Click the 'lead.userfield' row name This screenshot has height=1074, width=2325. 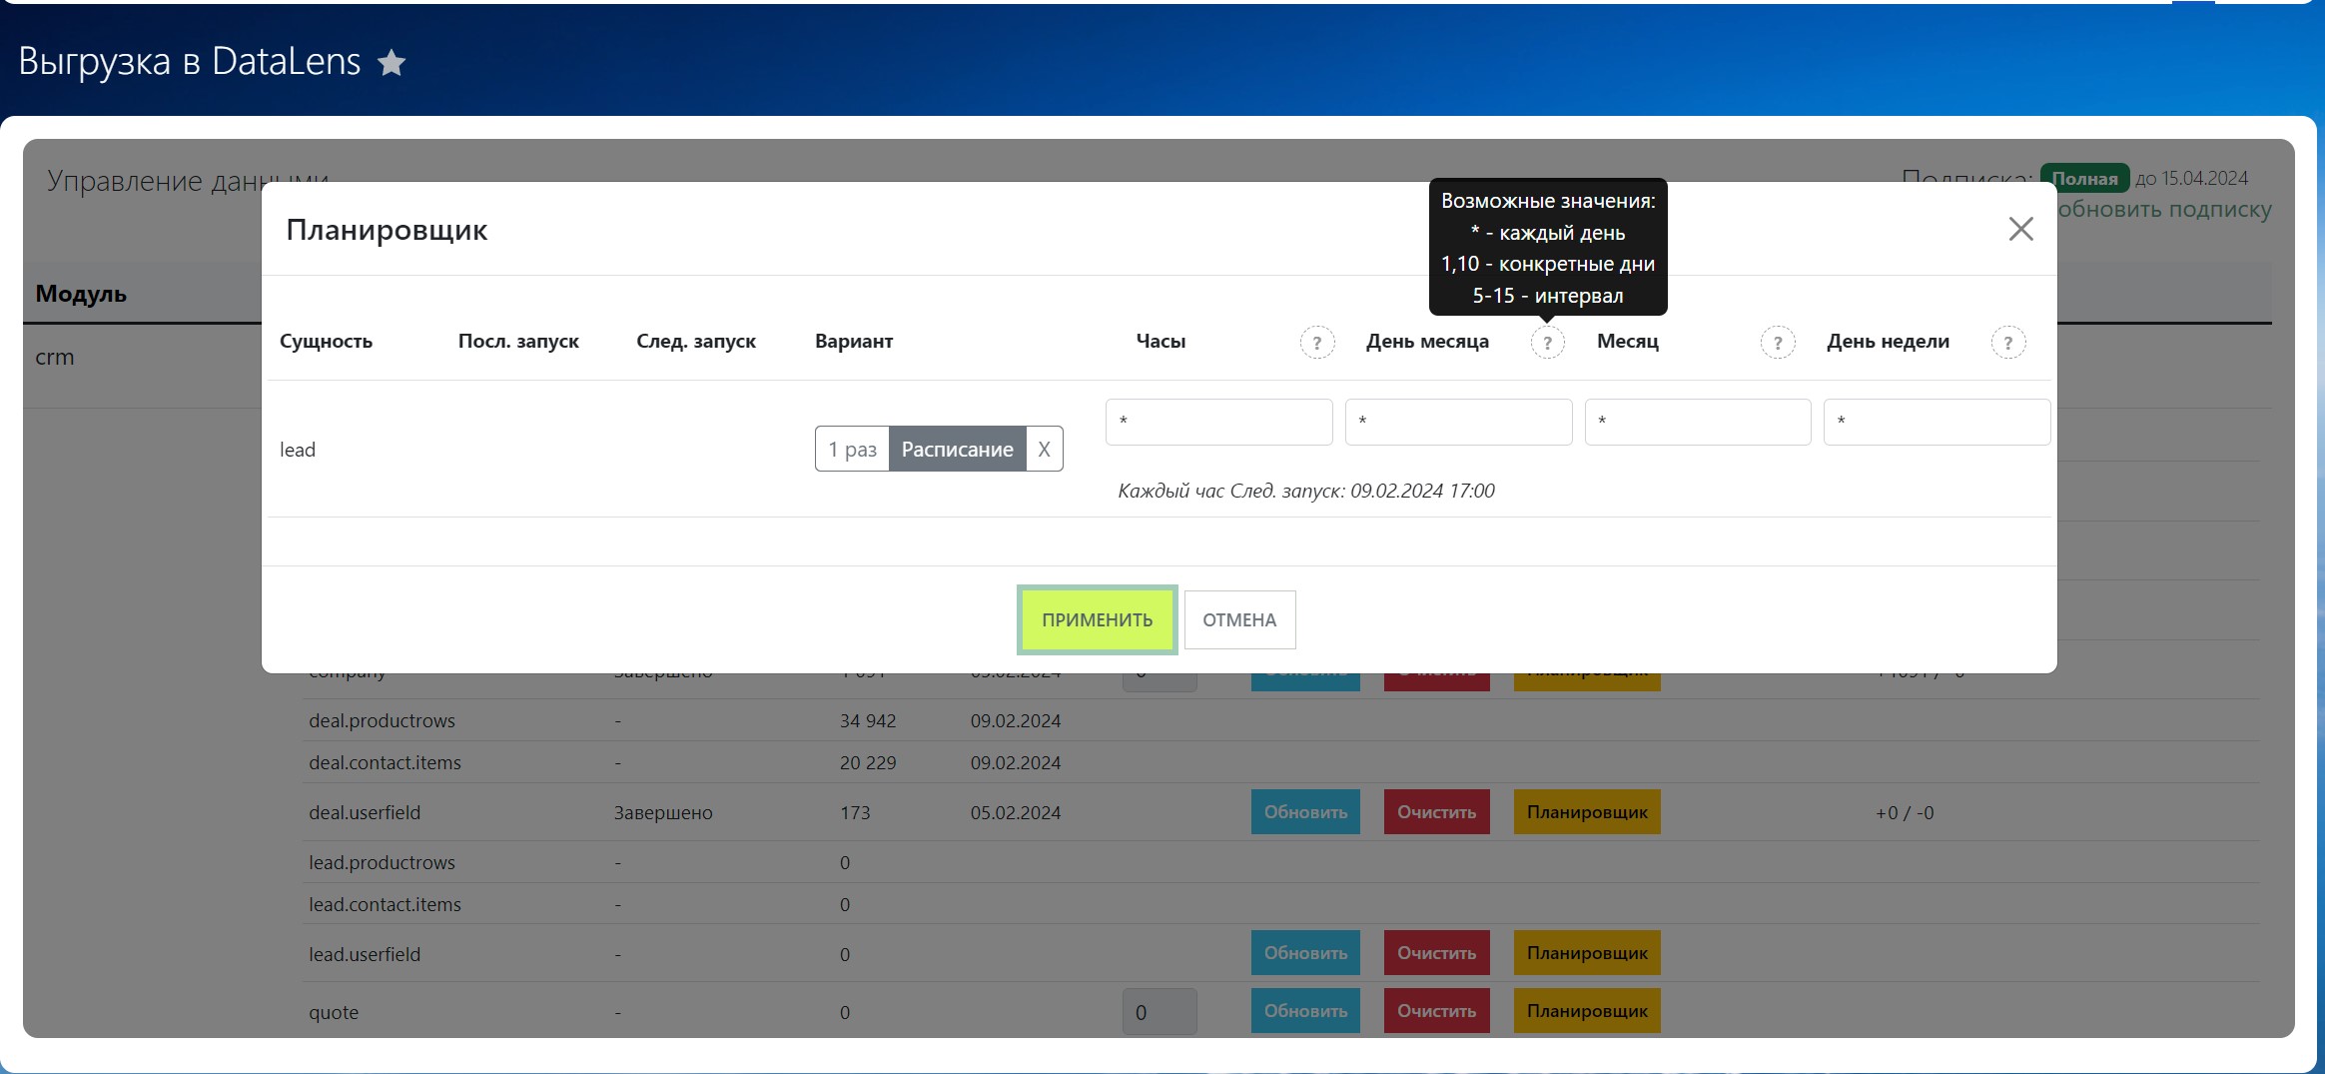click(x=365, y=954)
